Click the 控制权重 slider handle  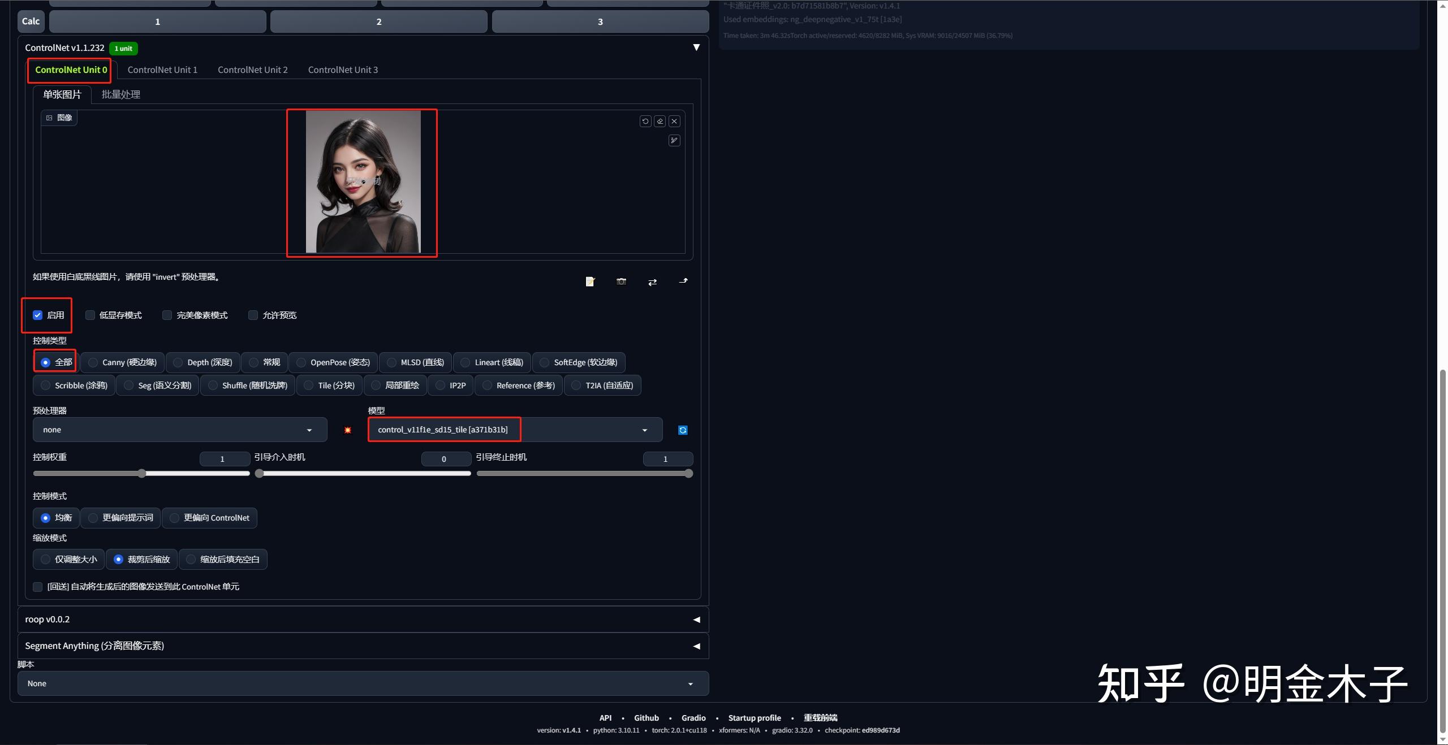(142, 474)
